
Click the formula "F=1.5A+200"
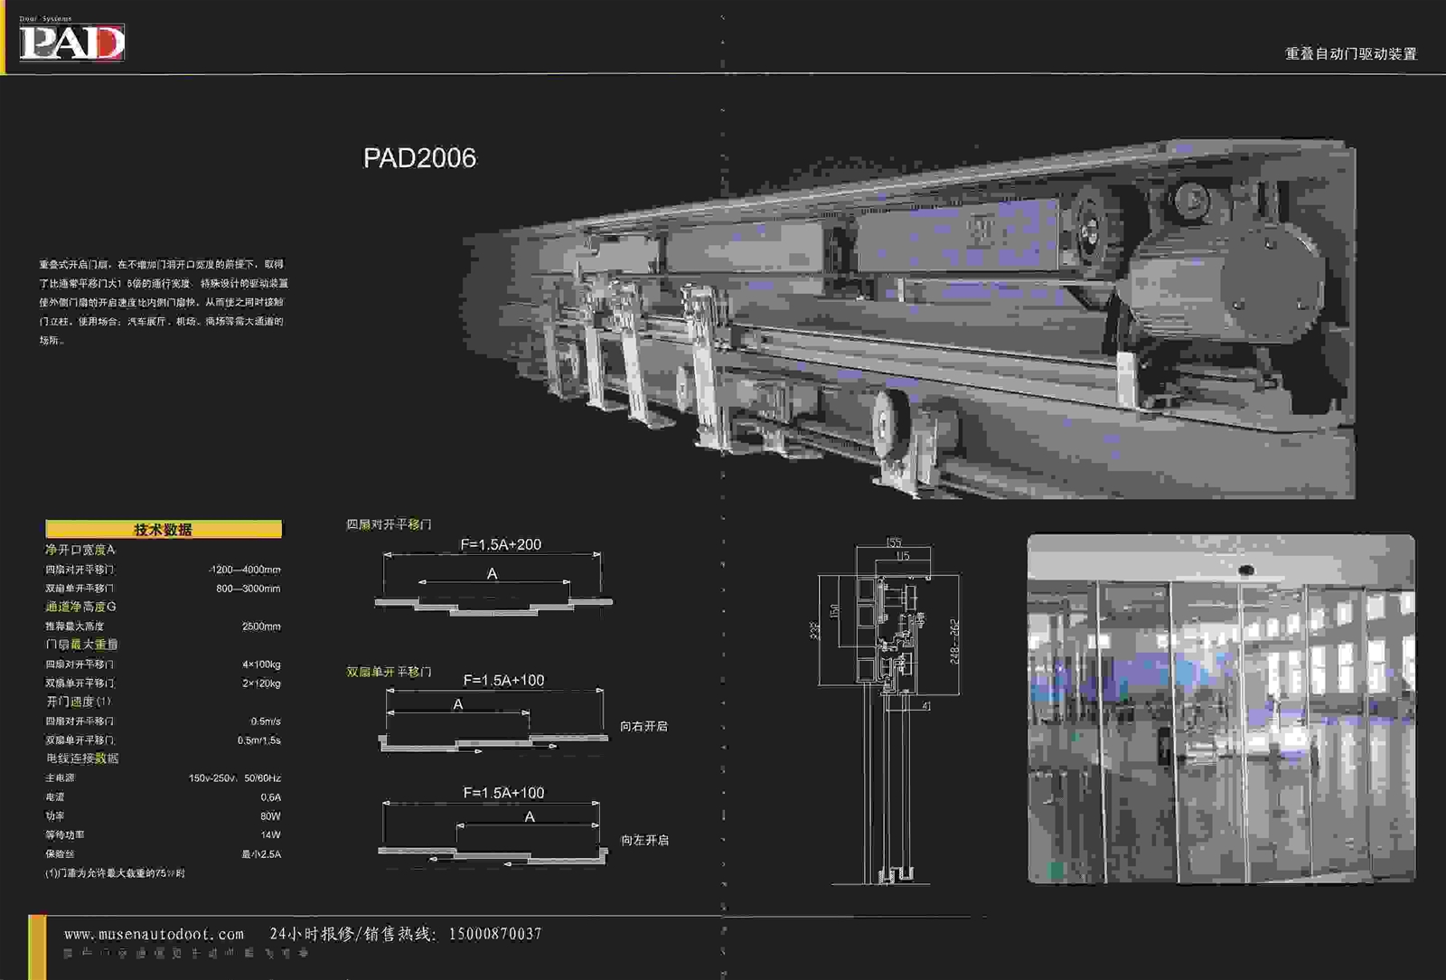pos(501,544)
